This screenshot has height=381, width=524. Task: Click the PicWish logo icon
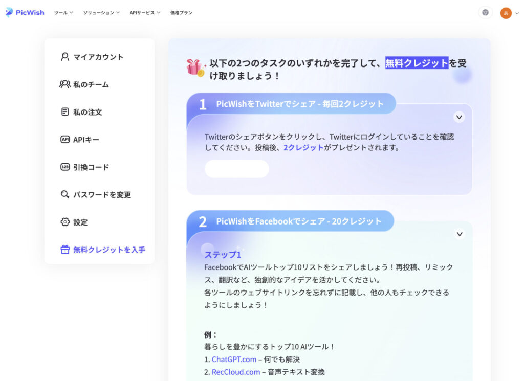tap(9, 12)
